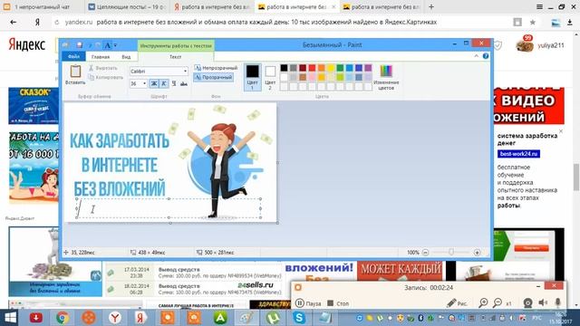Viewport: 580px width, 326px height.
Task: Click the recorder magnifier zoom-in icon
Action: (x=483, y=303)
